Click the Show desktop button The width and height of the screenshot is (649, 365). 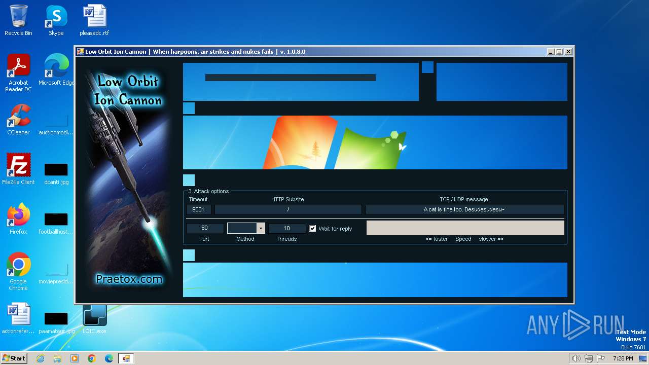[x=643, y=358]
